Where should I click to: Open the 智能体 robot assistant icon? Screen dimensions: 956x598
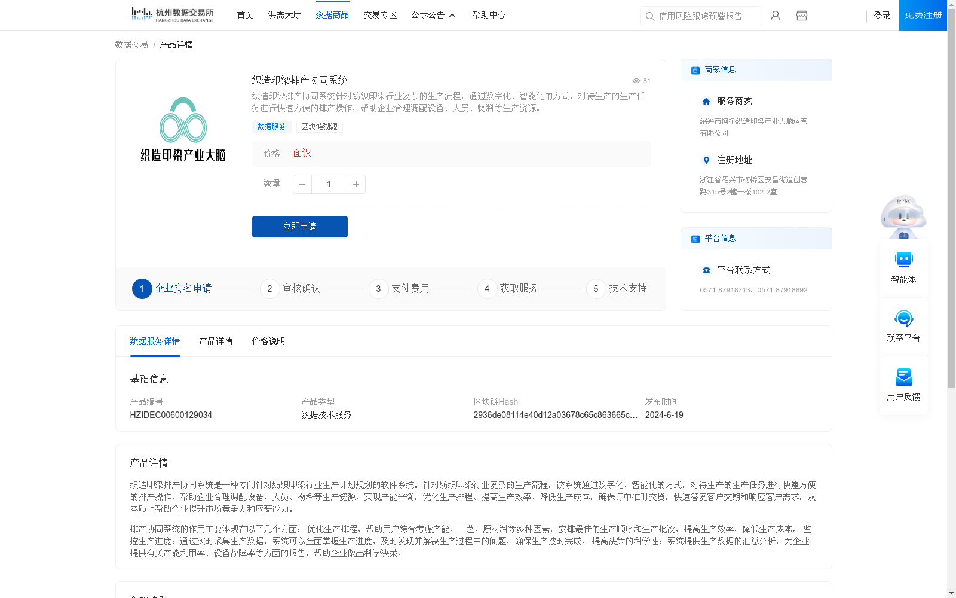click(903, 260)
